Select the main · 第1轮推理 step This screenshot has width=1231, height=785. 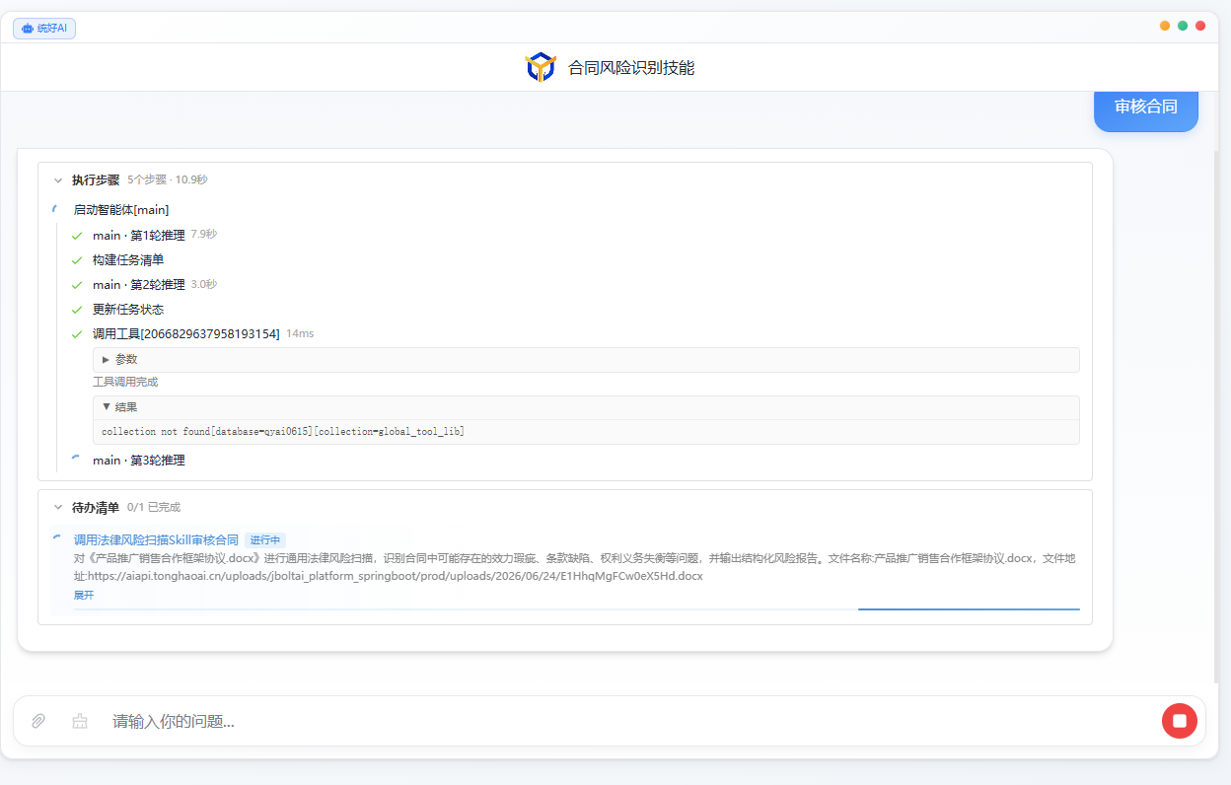click(x=139, y=235)
